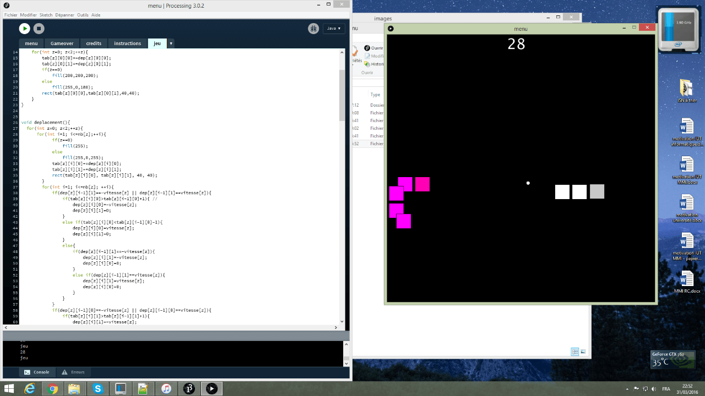Toggle the debugger butterfly icon

point(313,29)
